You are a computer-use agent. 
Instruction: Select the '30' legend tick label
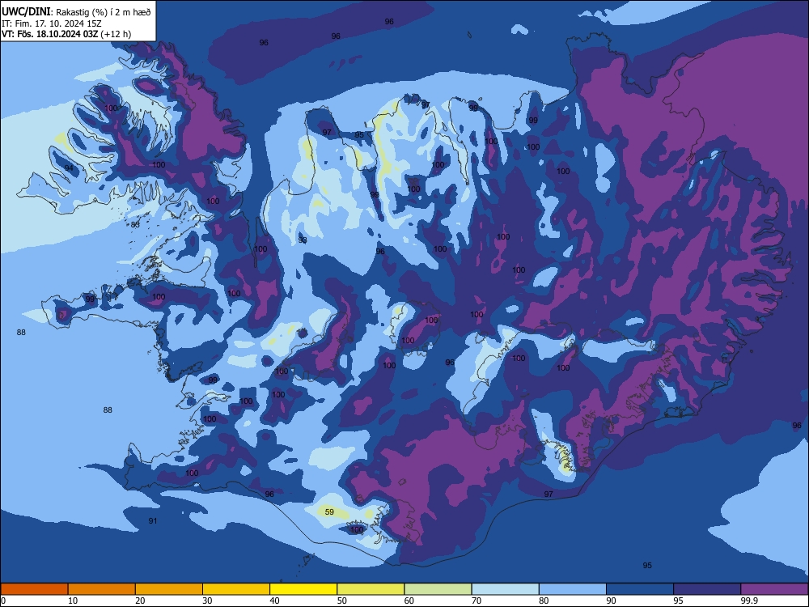pos(207,601)
